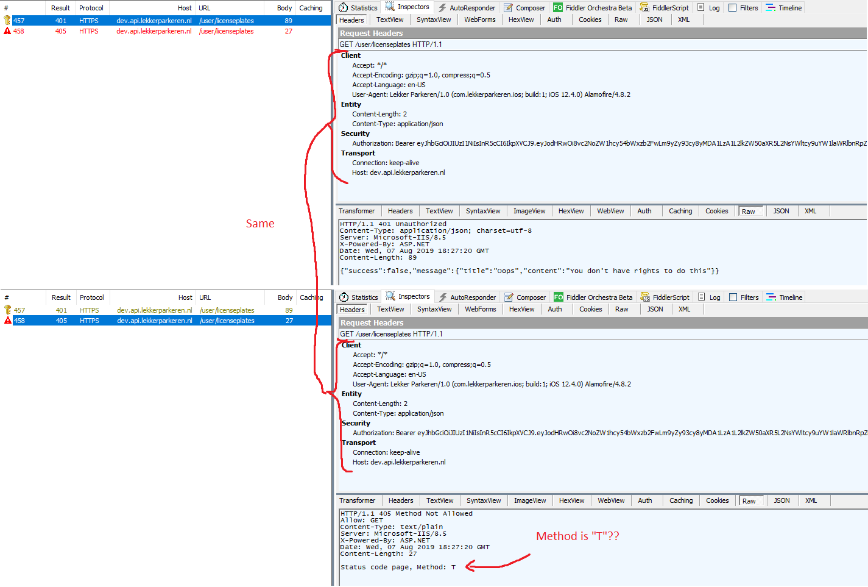Click the Timeline chart icon
Image resolution: width=868 pixels, height=587 pixels.
pos(770,7)
